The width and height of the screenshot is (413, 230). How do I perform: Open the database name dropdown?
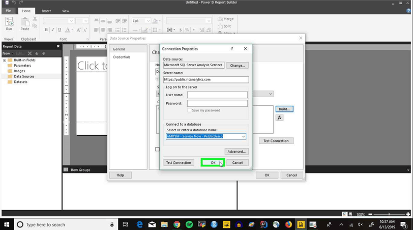[243, 136]
